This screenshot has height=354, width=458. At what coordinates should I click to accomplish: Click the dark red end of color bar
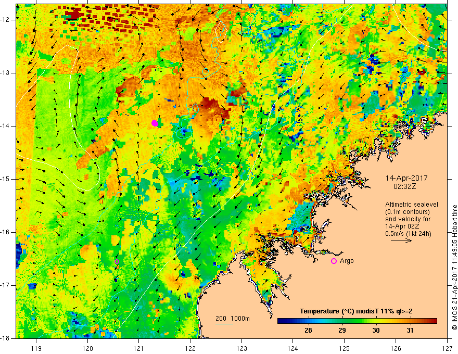(x=434, y=321)
